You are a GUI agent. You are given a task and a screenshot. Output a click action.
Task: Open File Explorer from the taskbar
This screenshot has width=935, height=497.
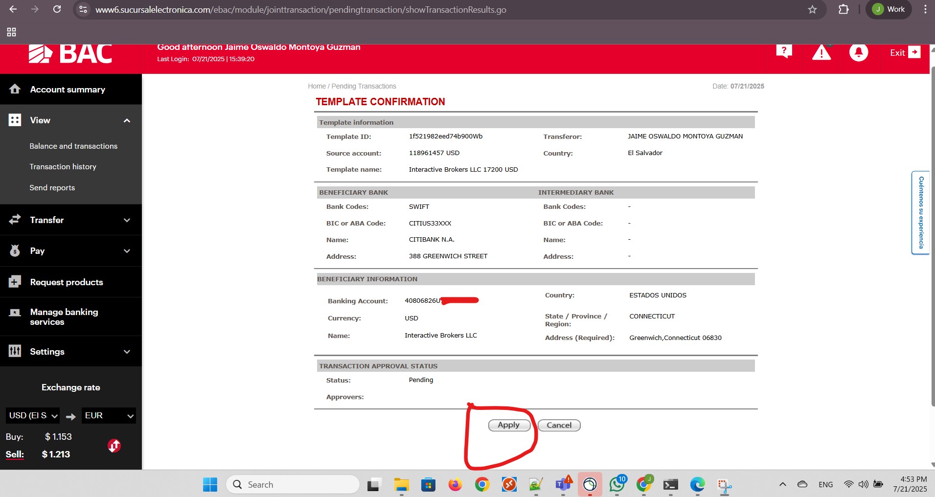coord(401,484)
